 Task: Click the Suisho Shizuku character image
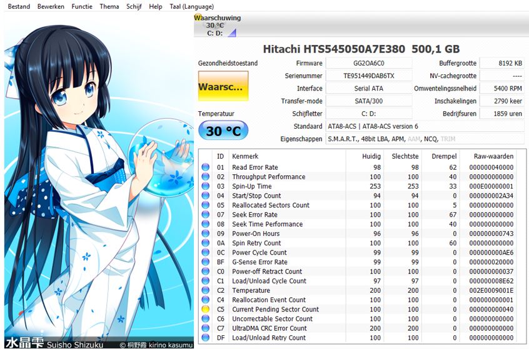pos(99,180)
